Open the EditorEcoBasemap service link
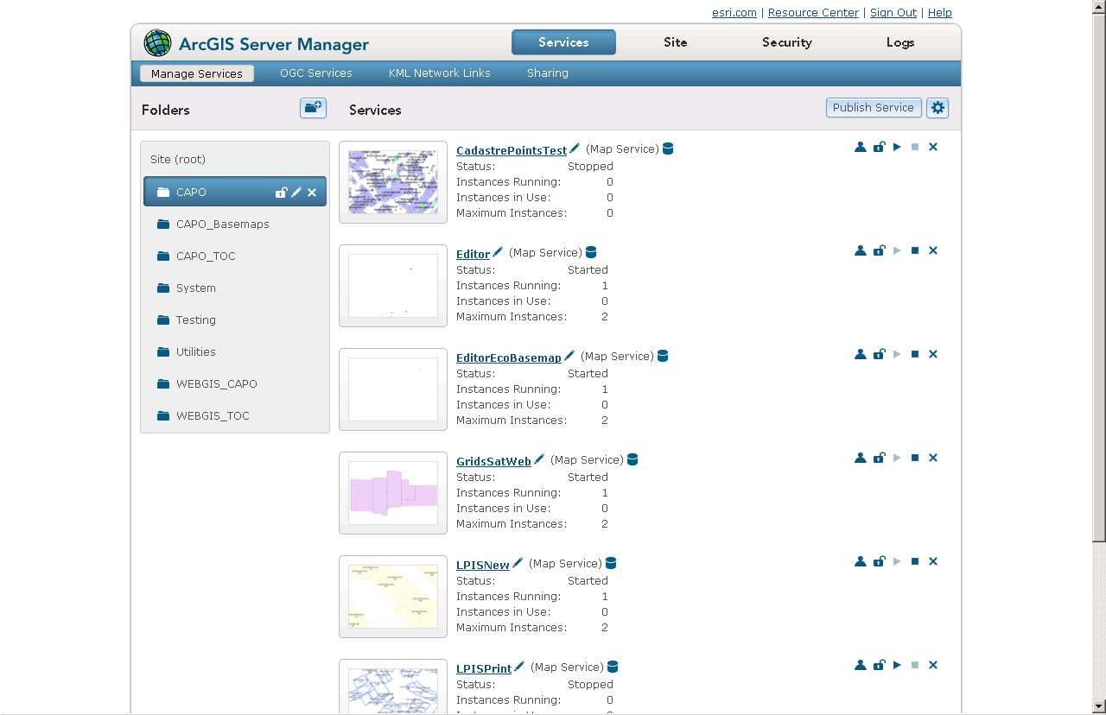This screenshot has height=715, width=1106. click(509, 357)
